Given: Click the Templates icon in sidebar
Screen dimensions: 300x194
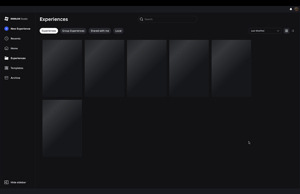Looking at the screenshot, I should pos(7,68).
